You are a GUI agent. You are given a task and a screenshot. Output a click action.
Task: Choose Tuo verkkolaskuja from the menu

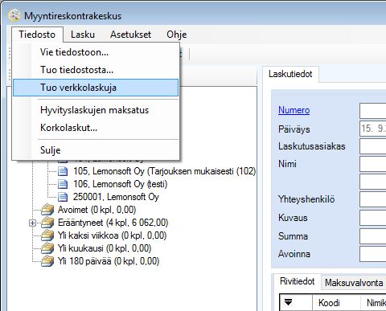point(96,88)
